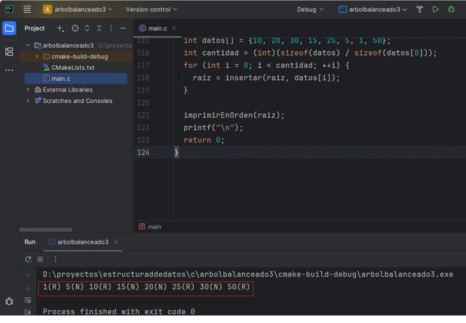Image resolution: width=466 pixels, height=323 pixels.
Task: Open CMakeLists.txt from the project tree
Action: coord(73,67)
